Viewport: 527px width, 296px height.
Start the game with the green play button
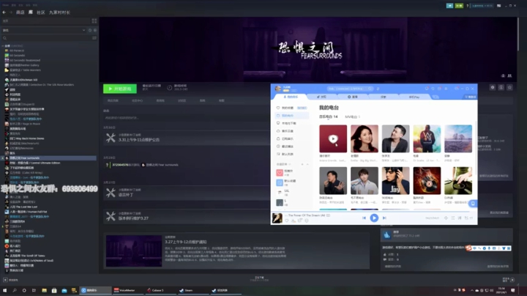(119, 89)
